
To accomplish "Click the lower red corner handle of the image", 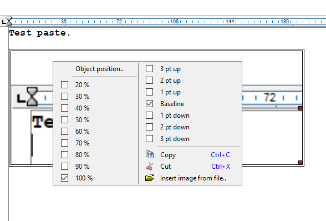I will [x=300, y=163].
